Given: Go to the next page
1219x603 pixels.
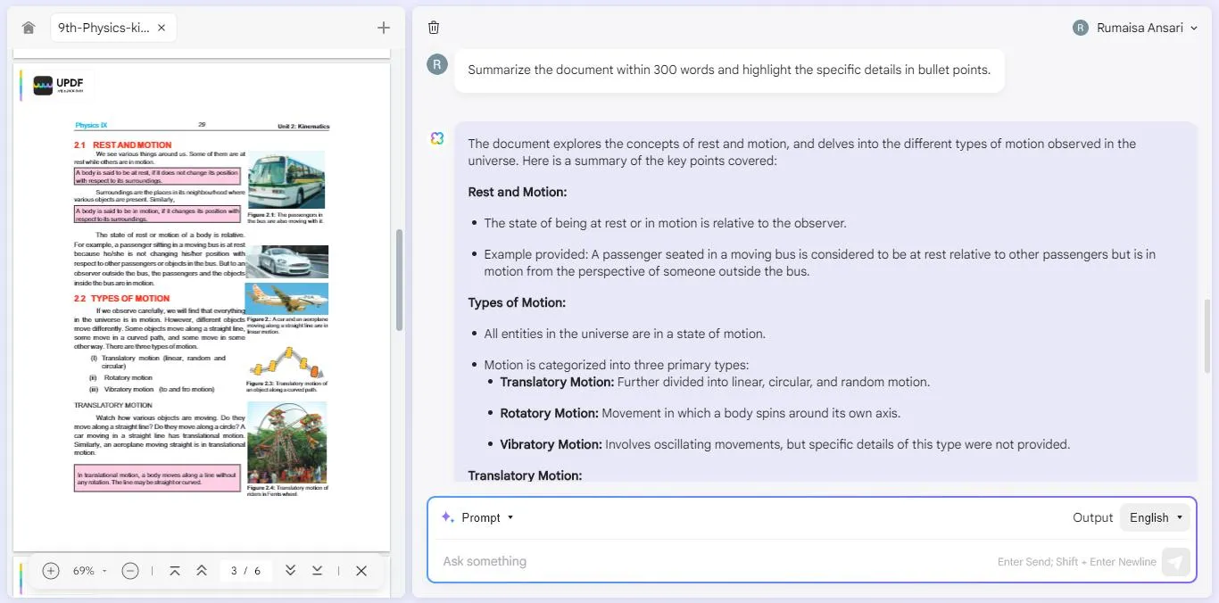Looking at the screenshot, I should click(290, 571).
